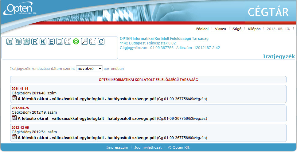Select the 'K' toolbar icon
This screenshot has height=152, width=297.
[43, 41]
